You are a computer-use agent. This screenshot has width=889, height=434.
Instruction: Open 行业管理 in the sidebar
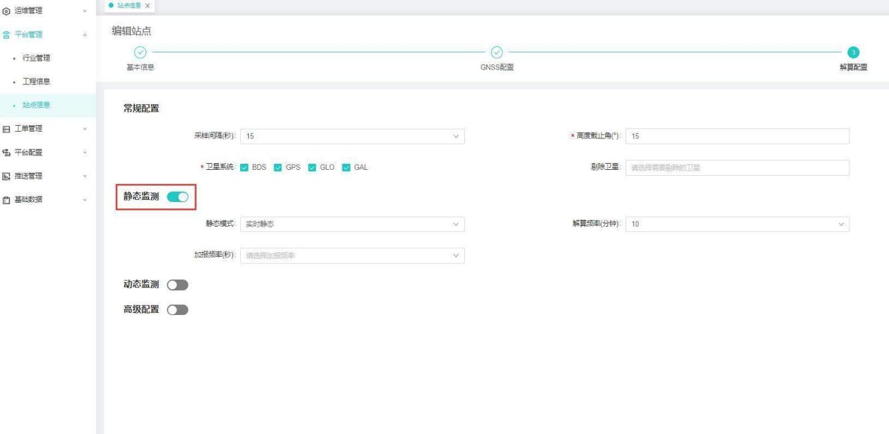(x=37, y=58)
